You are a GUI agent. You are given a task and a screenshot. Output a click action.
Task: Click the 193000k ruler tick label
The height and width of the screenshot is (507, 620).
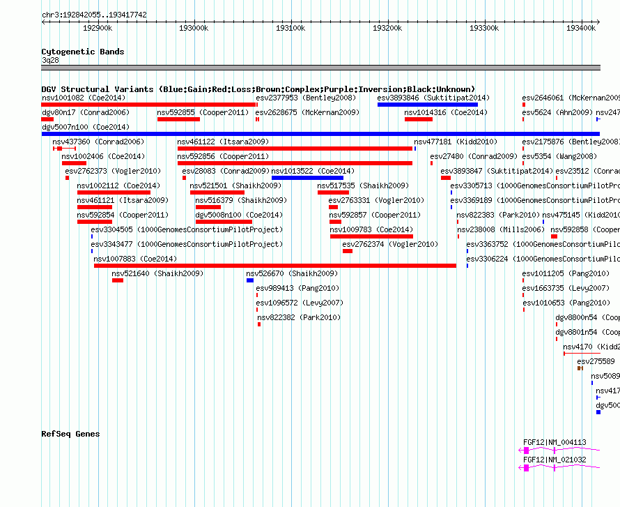[x=194, y=28]
